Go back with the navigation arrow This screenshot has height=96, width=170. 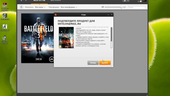[x=21, y=1]
